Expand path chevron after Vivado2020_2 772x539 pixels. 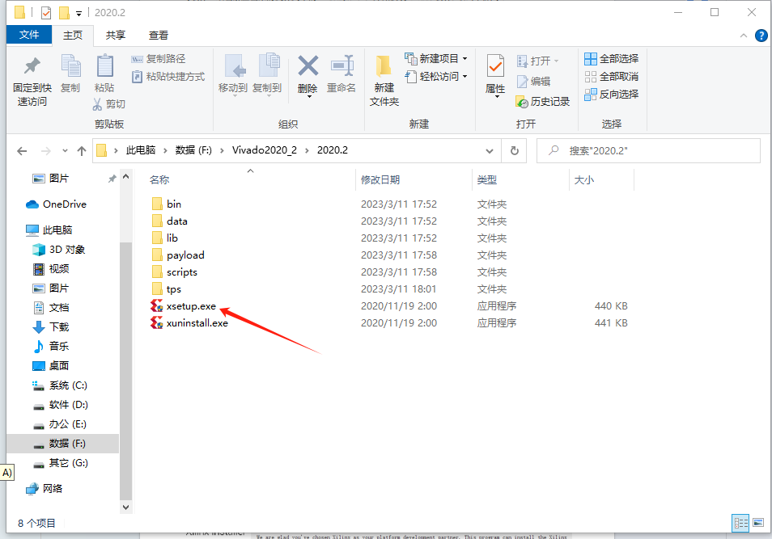[307, 150]
